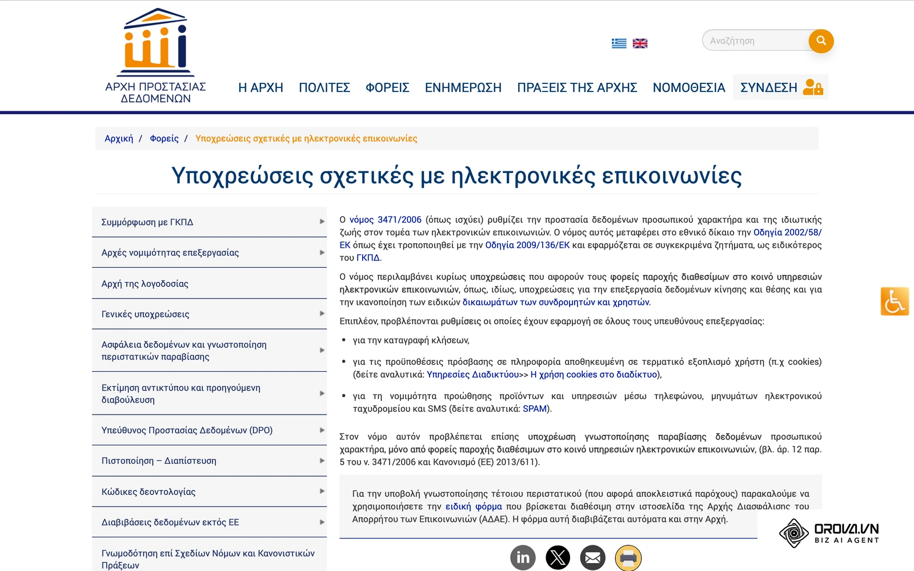Image resolution: width=914 pixels, height=571 pixels.
Task: Open Συμμόρφωση με ΓΚΠΔ sidebar label
Action: pyautogui.click(x=147, y=222)
